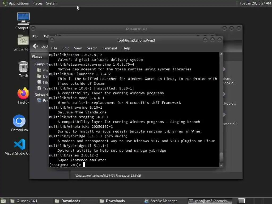This screenshot has height=204, width=272.
Task: Click the Computer section header in sidebar
Action: [41, 64]
